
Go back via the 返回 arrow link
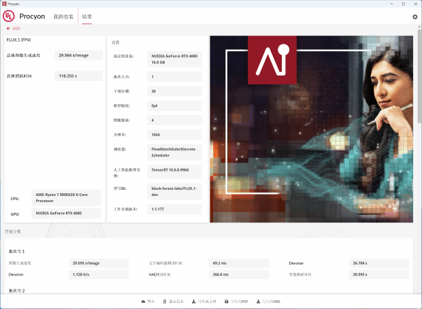point(13,29)
